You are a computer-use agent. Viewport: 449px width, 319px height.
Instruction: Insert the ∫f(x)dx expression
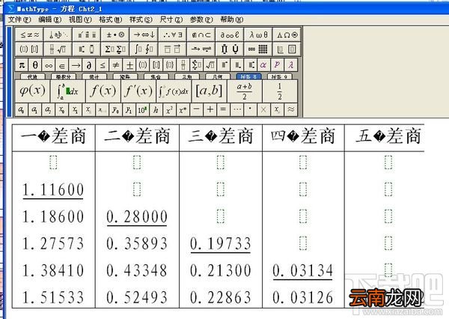coord(174,91)
